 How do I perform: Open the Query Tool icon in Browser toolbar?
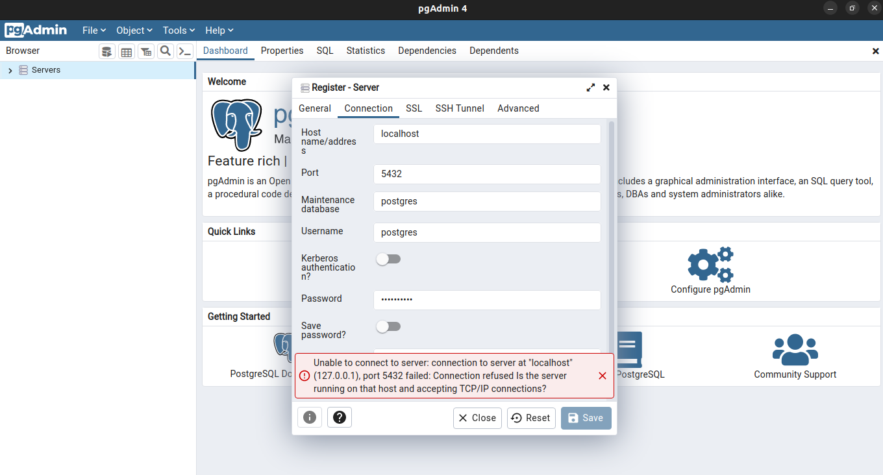pyautogui.click(x=107, y=51)
